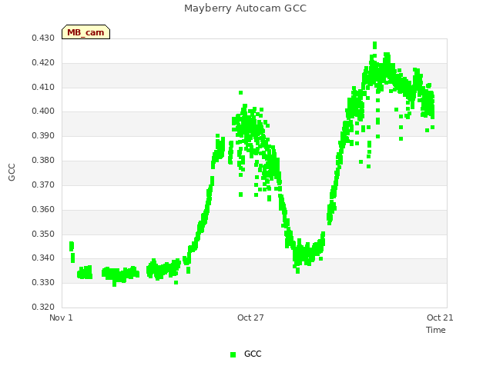Click the 0.410 y-axis tick label
Image resolution: width=493 pixels, height=369 pixels.
point(43,87)
